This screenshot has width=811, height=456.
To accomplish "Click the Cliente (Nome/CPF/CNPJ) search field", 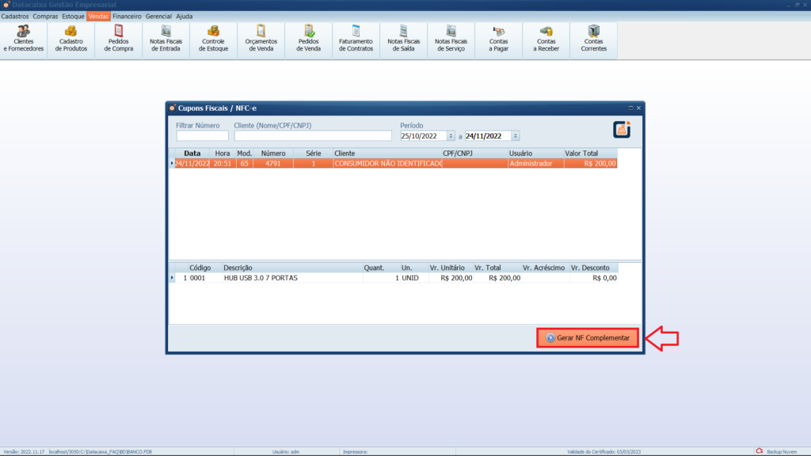I will (313, 136).
